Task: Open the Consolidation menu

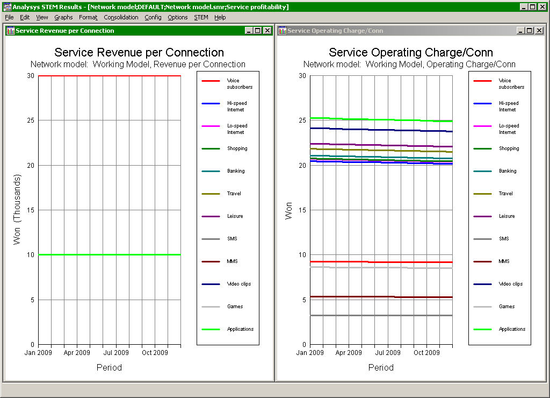Action: point(121,17)
